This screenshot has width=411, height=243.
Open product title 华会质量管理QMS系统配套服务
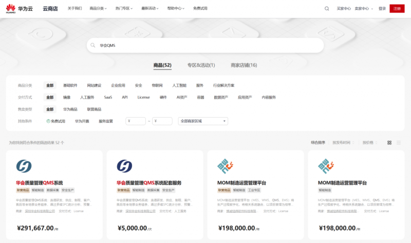149,183
